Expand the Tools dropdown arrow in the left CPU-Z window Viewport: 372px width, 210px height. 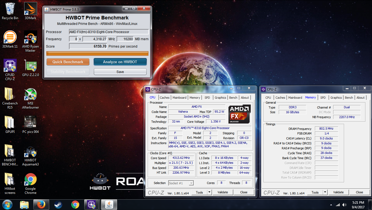210,192
